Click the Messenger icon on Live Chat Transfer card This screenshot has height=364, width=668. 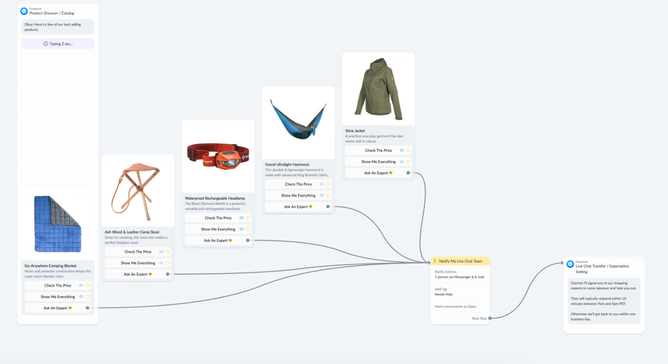tap(570, 264)
